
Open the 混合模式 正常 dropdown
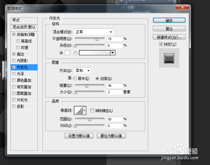tap(93, 32)
